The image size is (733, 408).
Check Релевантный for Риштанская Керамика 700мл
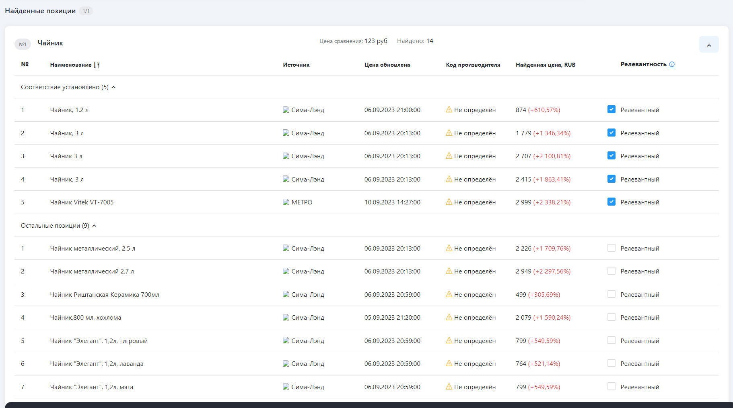pos(611,294)
